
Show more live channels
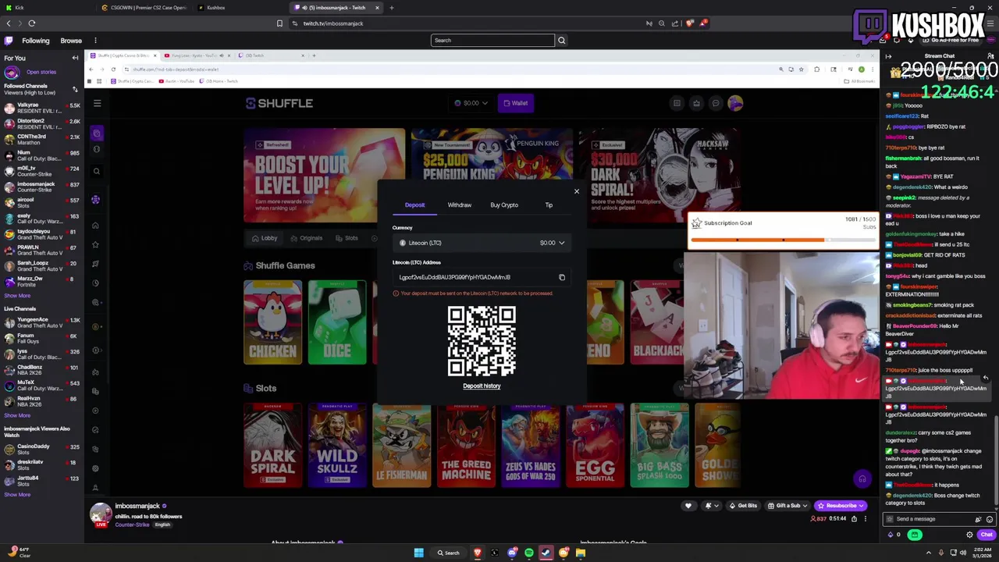point(17,415)
